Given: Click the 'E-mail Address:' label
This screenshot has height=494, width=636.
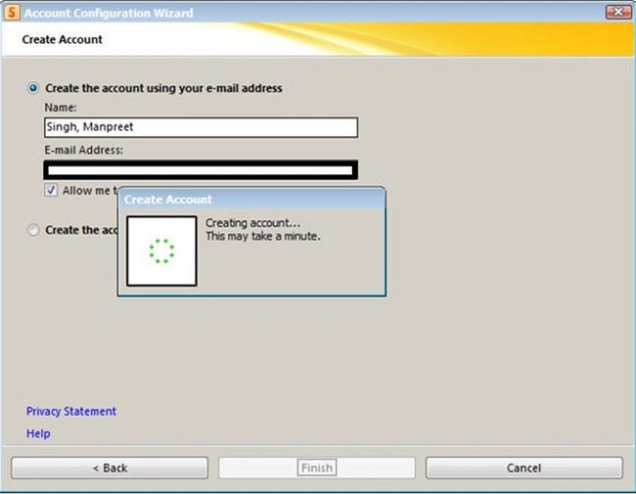Looking at the screenshot, I should pyautogui.click(x=83, y=150).
